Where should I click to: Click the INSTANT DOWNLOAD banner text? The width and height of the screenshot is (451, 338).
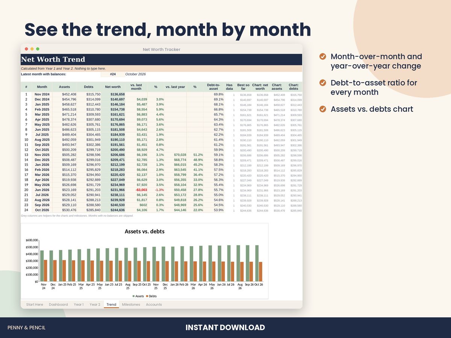pyautogui.click(x=225, y=327)
